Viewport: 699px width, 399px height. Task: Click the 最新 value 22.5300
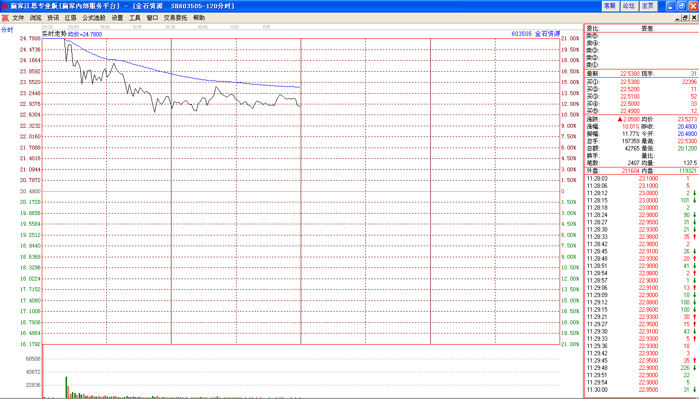630,74
